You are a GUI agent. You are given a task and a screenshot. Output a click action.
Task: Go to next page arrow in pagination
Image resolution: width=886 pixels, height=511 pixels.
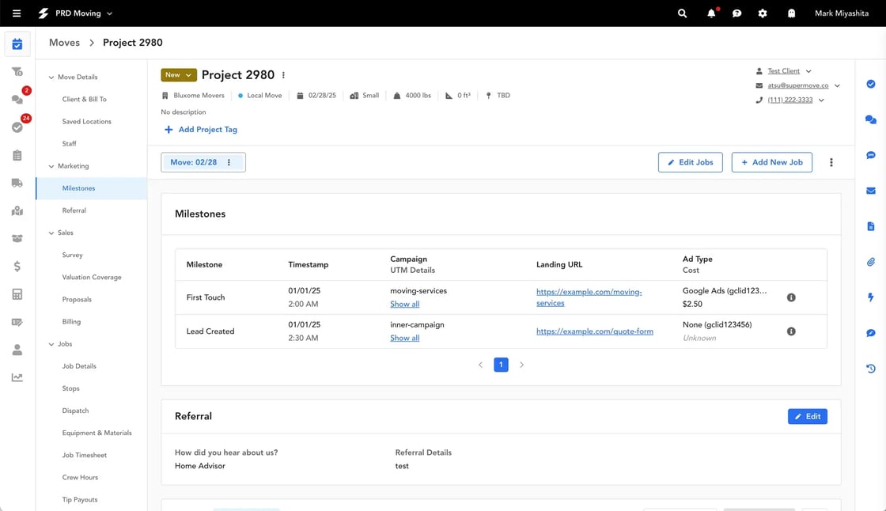pos(521,365)
